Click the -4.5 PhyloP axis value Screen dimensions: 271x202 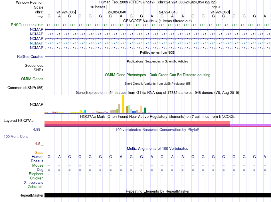pyautogui.click(x=37, y=144)
